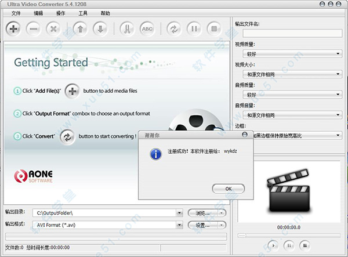Click the Clear all X toolbar icon
This screenshot has height=257, width=348.
(53, 29)
